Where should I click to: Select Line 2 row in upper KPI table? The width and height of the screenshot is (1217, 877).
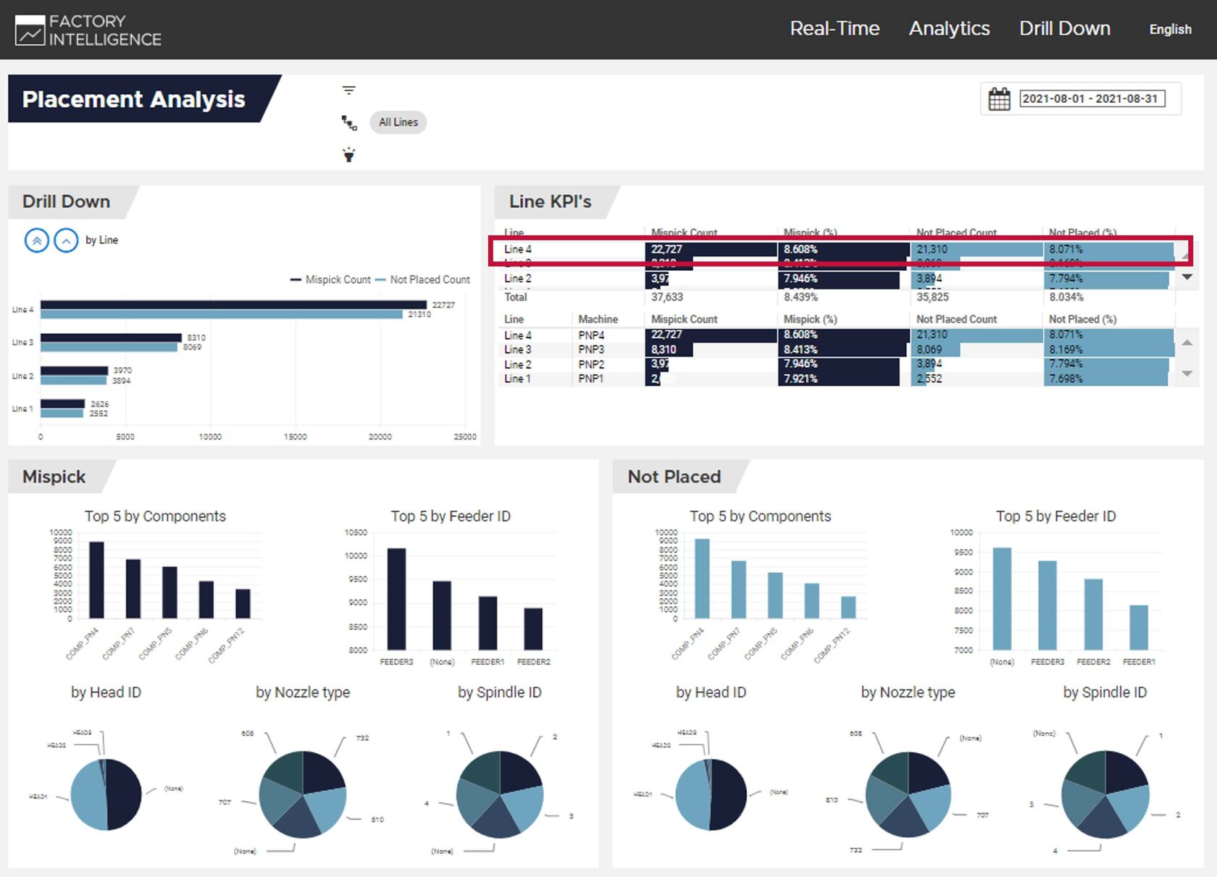pos(837,279)
